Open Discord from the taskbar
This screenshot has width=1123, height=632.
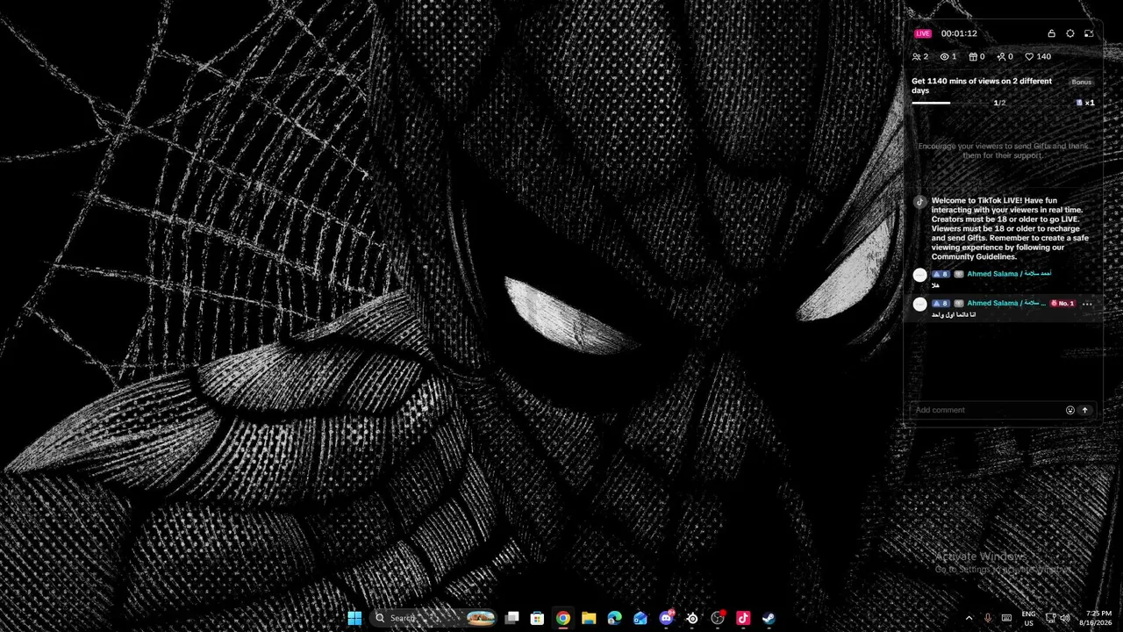(666, 618)
